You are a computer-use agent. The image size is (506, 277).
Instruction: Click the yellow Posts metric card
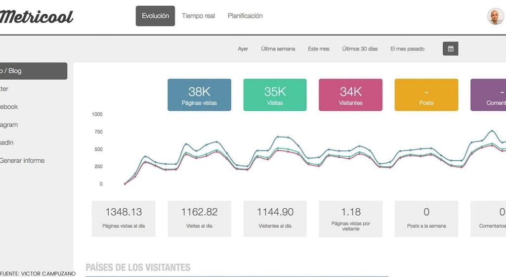pyautogui.click(x=426, y=95)
